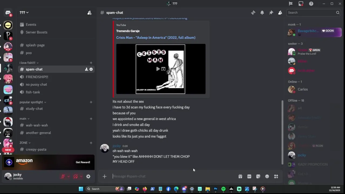345x194 pixels.
Task: Open notification settings bell icon
Action: (x=262, y=13)
